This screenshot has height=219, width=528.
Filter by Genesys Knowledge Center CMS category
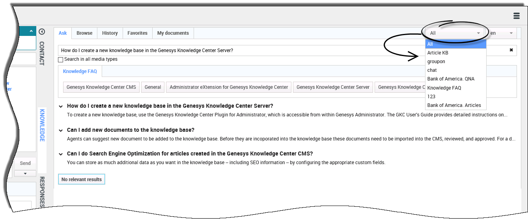coord(101,87)
